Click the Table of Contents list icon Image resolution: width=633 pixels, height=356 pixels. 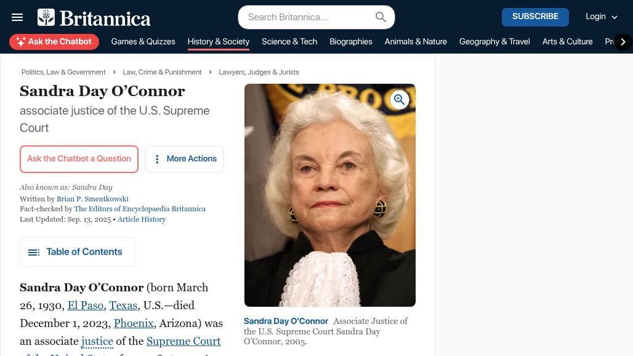34,253
